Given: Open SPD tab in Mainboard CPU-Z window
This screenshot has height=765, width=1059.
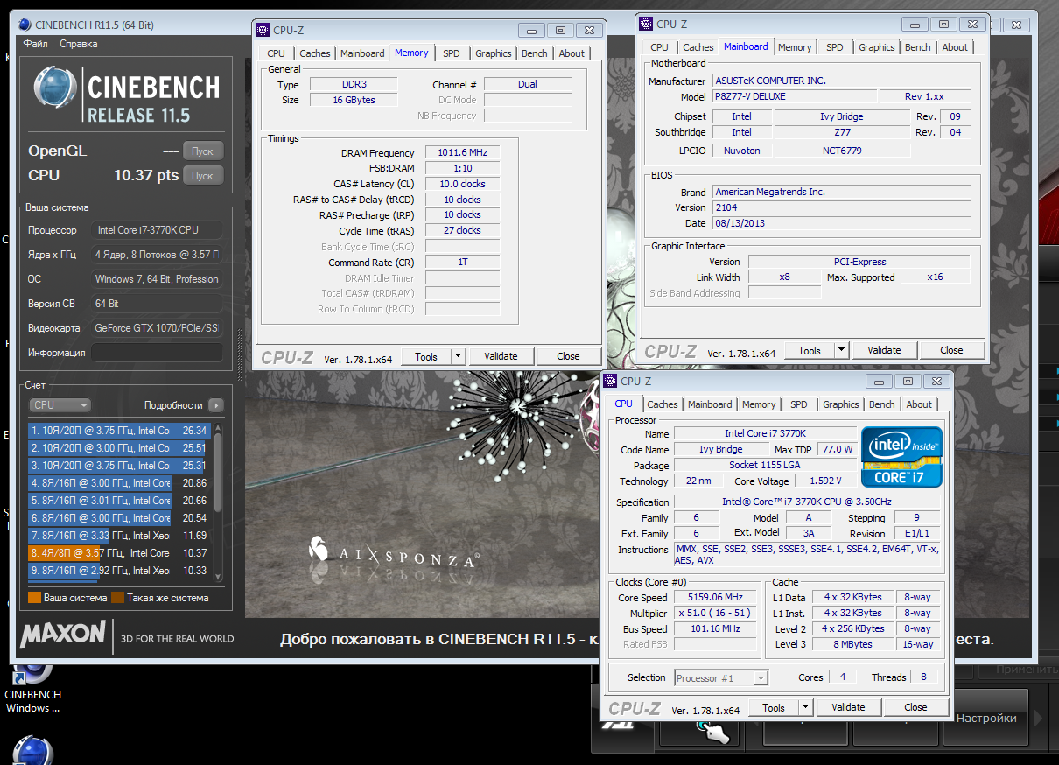Looking at the screenshot, I should (x=835, y=47).
